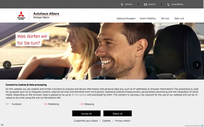The height and width of the screenshot is (127, 204).
Task: Click the phone number 04166/899400
Action: tap(177, 4)
